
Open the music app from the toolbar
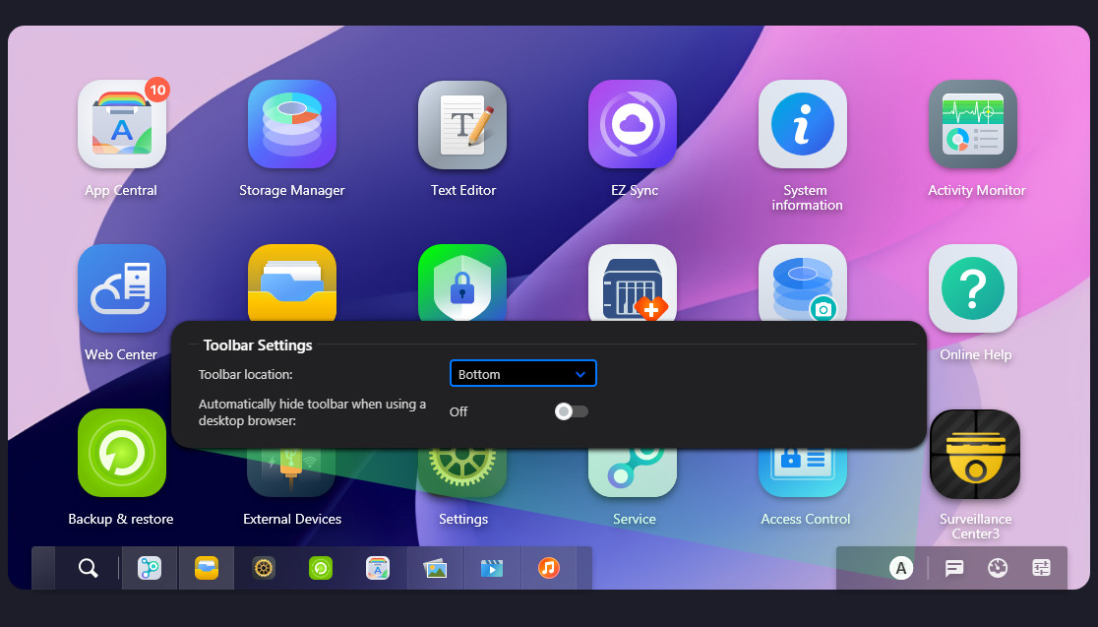(549, 568)
